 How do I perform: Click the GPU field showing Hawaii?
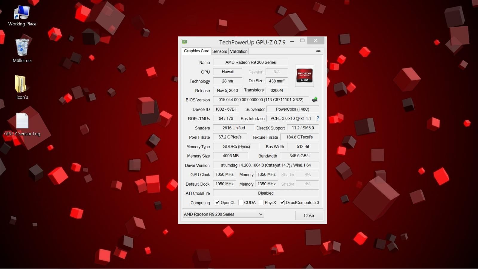pyautogui.click(x=227, y=72)
